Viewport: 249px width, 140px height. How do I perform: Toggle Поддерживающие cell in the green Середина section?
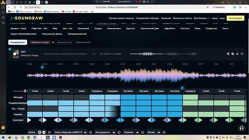[x=190, y=103]
